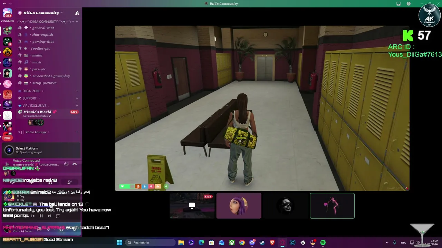Add channel to VIP / EXCLUSIVE category
The height and width of the screenshot is (248, 442).
tap(77, 106)
